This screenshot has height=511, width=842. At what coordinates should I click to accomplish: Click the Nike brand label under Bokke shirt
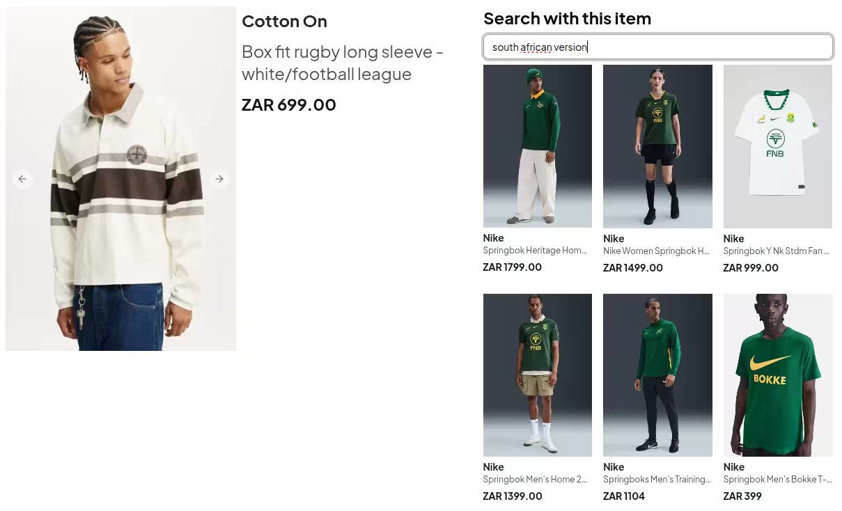click(x=733, y=466)
